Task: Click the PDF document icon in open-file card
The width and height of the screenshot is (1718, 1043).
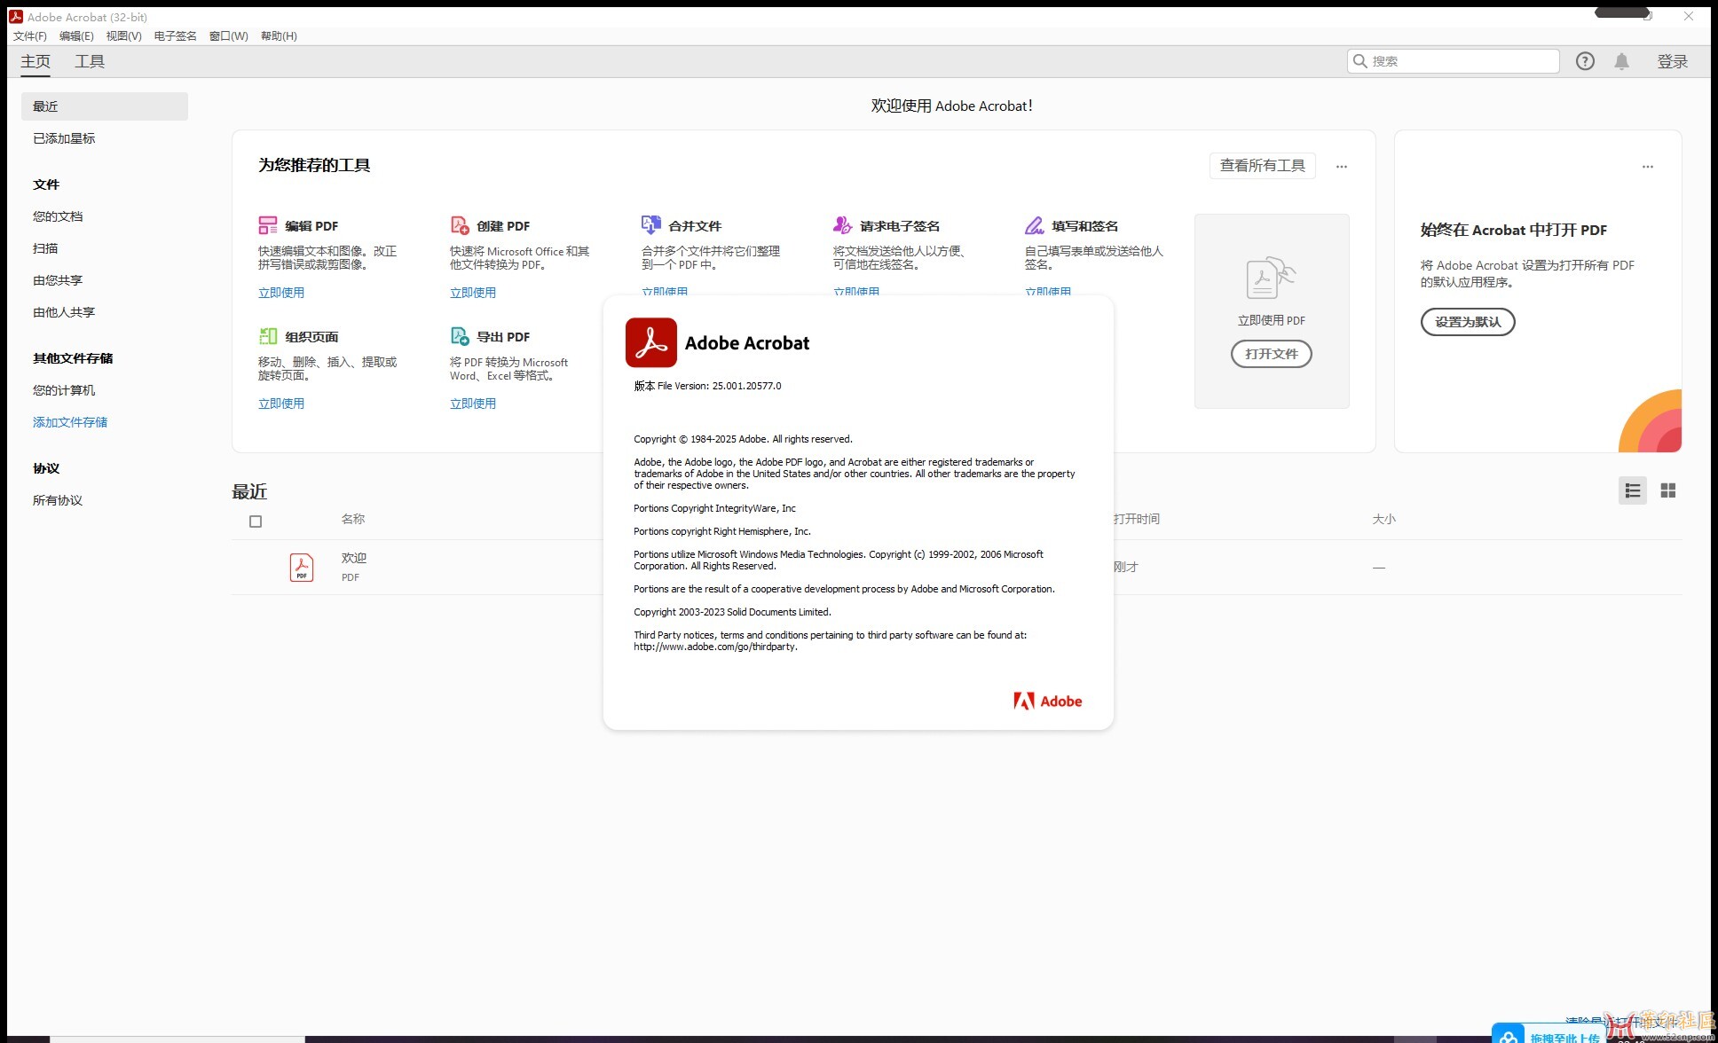Action: click(x=1271, y=278)
